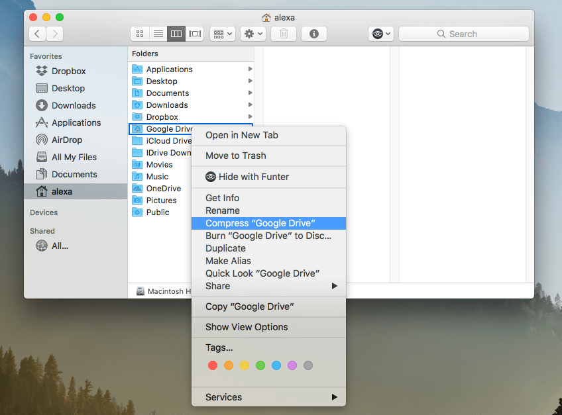Click Show View Options

point(246,327)
